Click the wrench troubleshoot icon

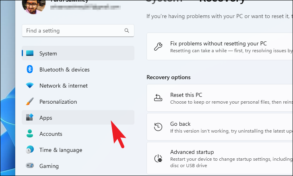(x=158, y=47)
